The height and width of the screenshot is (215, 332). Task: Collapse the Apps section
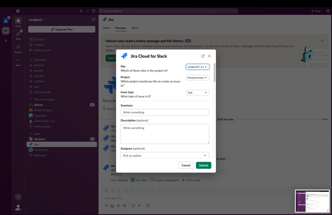pos(31,134)
